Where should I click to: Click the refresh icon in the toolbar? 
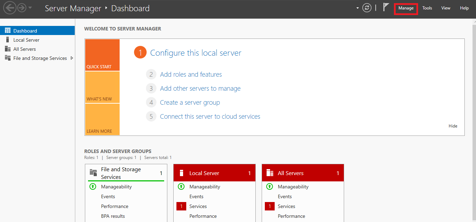(367, 8)
